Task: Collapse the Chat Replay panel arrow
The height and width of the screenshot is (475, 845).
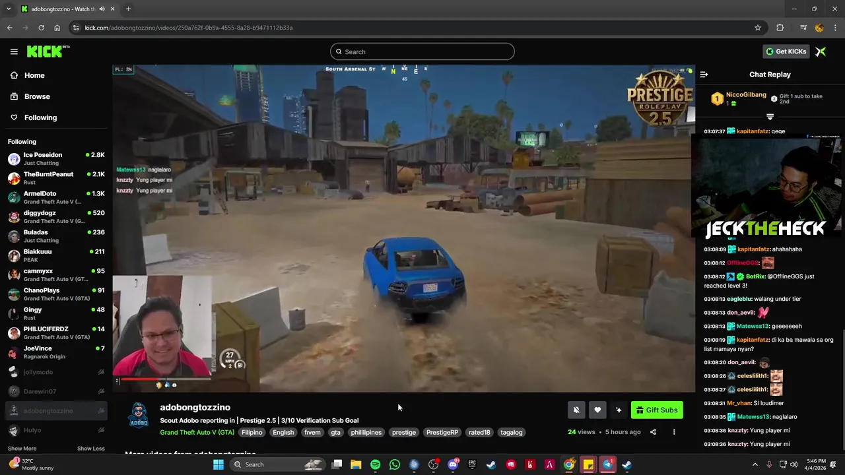Action: 704,75
